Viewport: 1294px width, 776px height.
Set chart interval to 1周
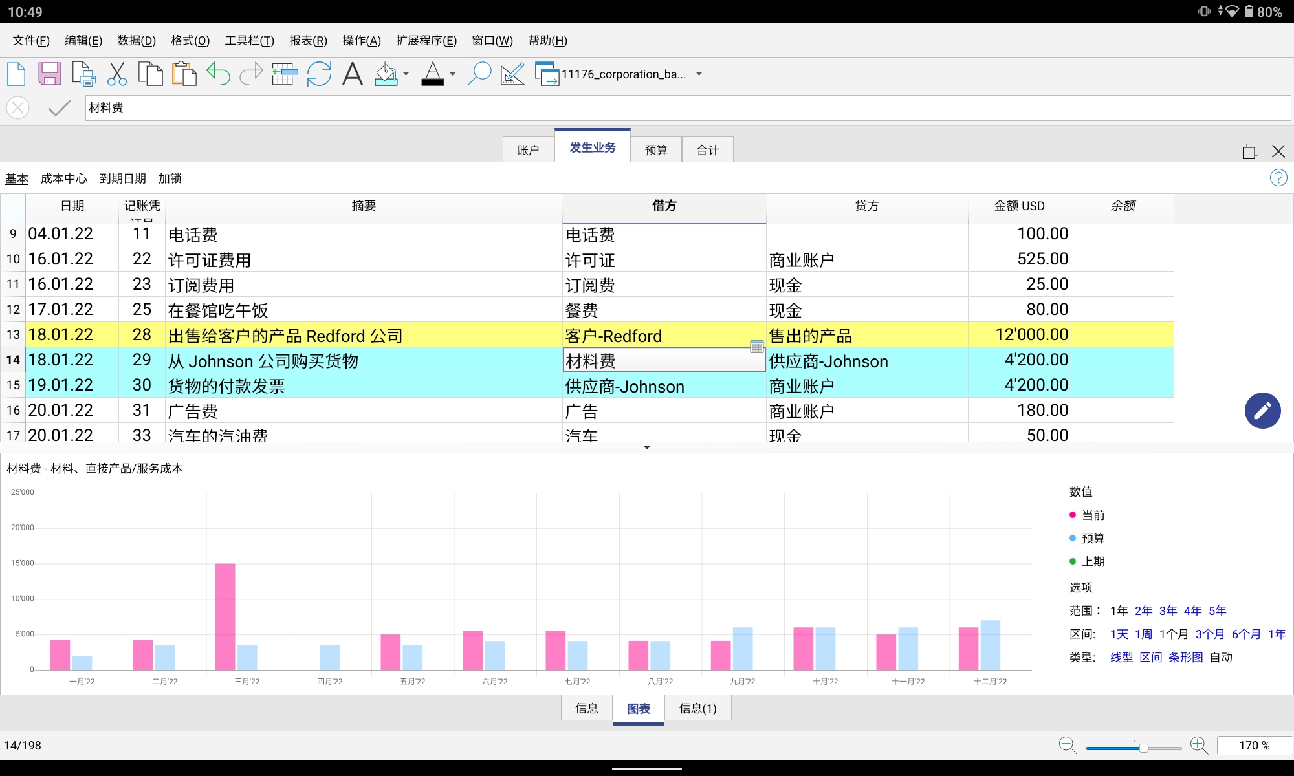pos(1143,634)
